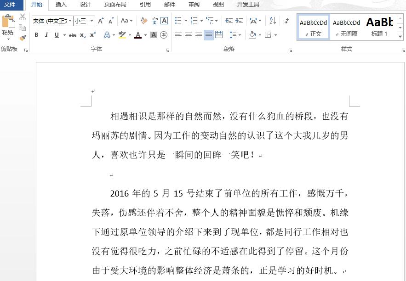Apply strikethrough formatting
The width and height of the screenshot is (406, 281).
pyautogui.click(x=72, y=34)
